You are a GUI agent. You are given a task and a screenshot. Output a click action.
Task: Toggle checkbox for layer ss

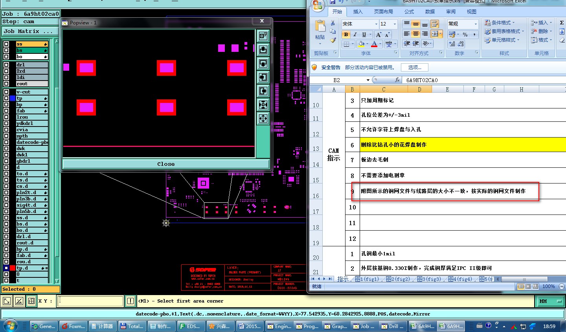(x=6, y=44)
